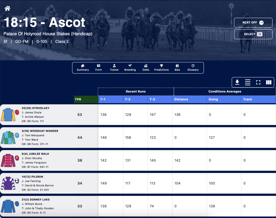Click Woodhay Wonder jockey silks thumbnail

click(x=8, y=137)
